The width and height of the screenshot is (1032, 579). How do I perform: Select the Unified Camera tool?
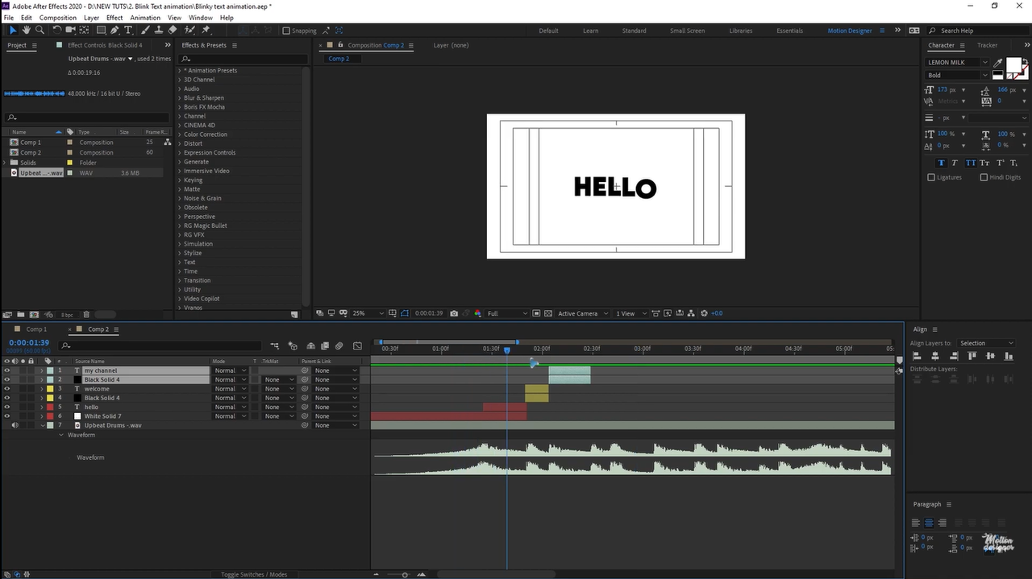(x=69, y=30)
